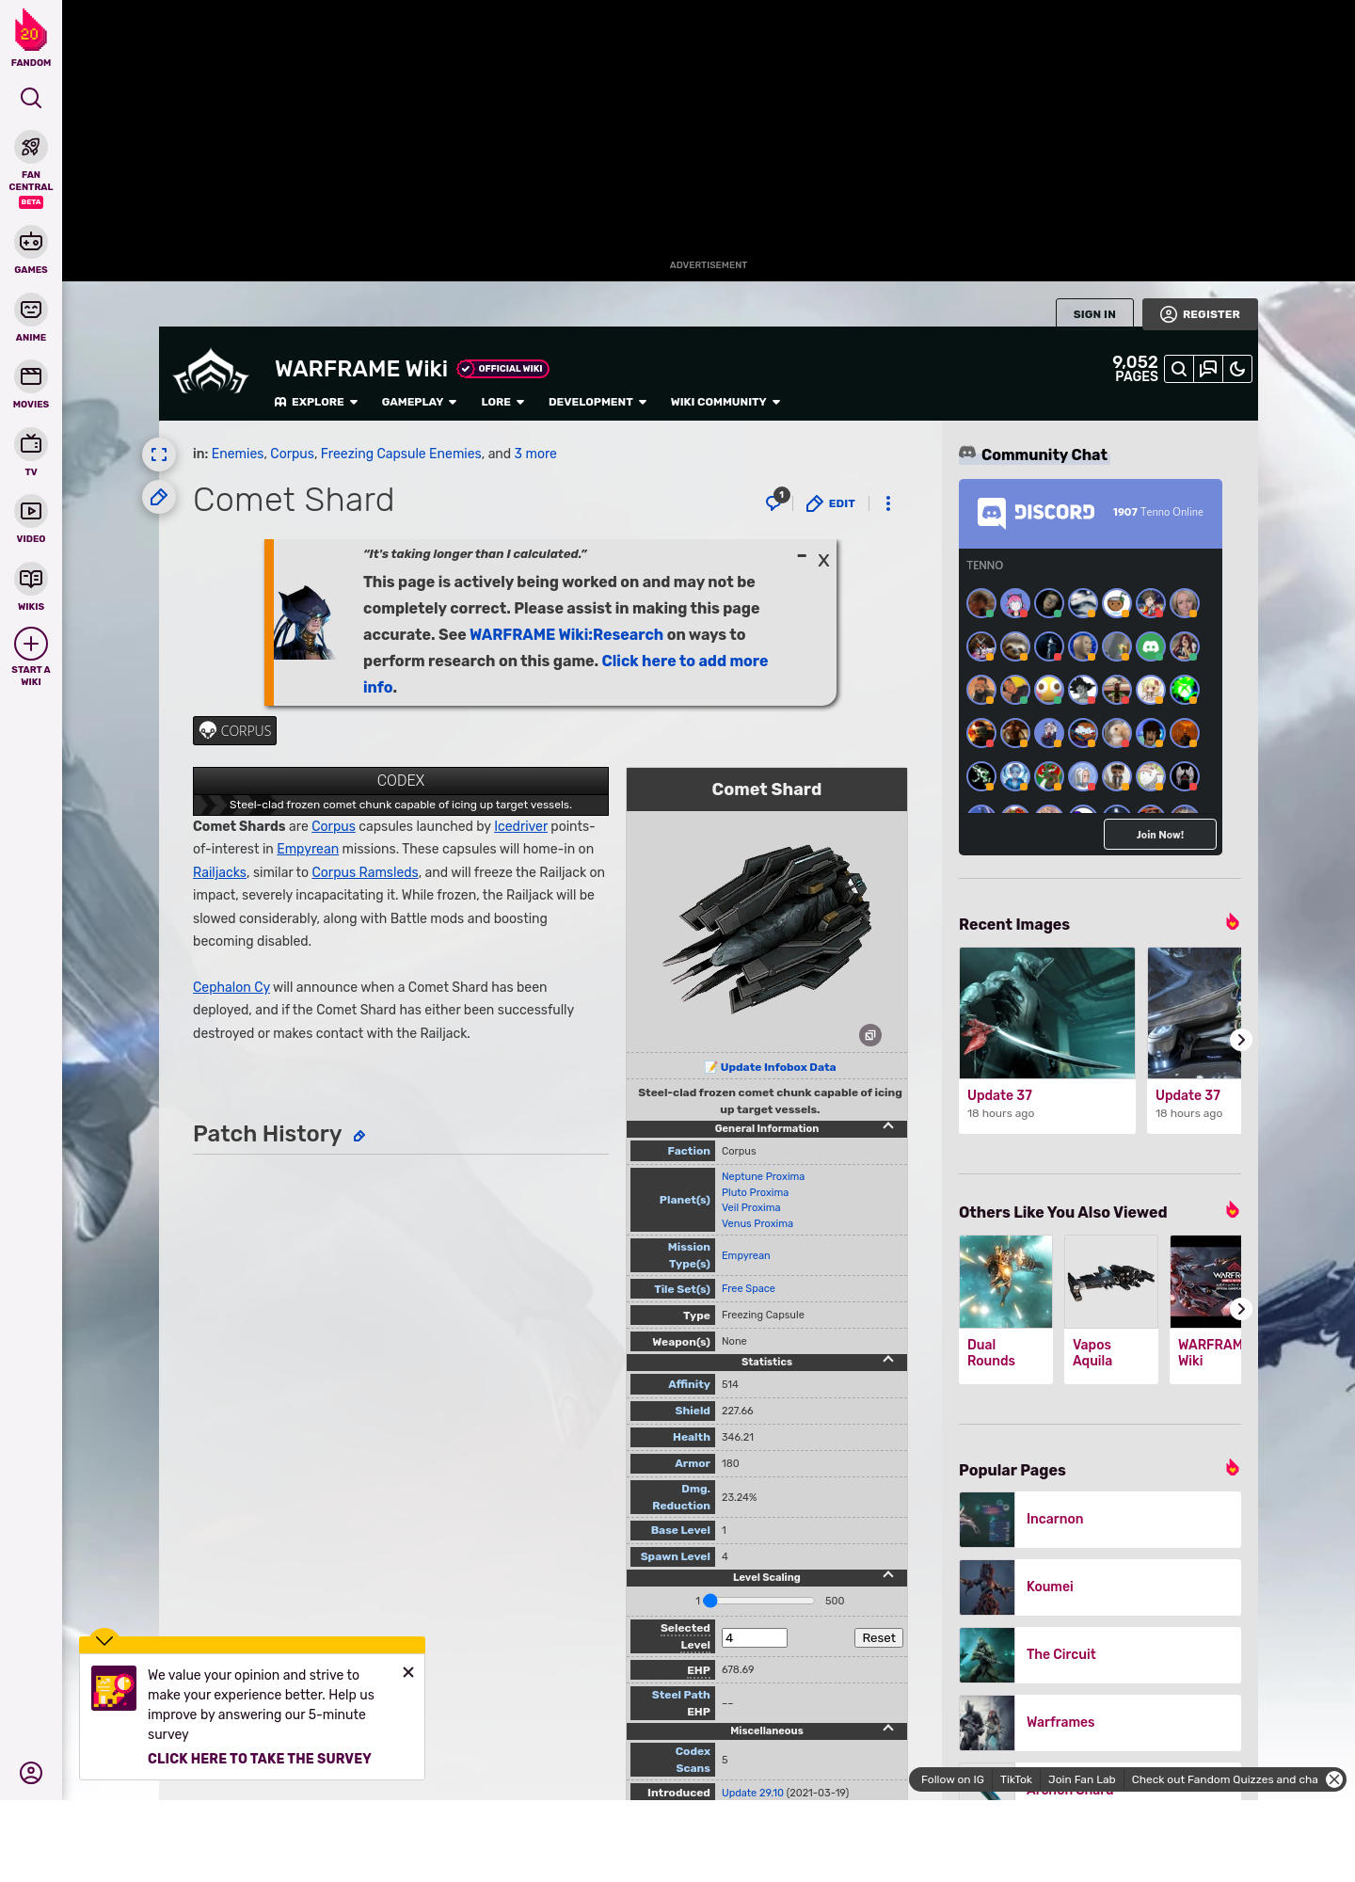Show the 3 more categories
1355x1882 pixels.
pos(535,454)
